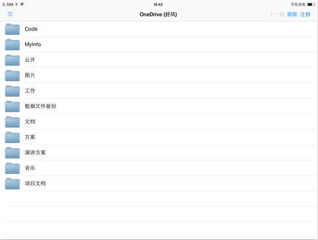Select the 文档 row label
Screen dimensions: 318x240
tap(30, 121)
